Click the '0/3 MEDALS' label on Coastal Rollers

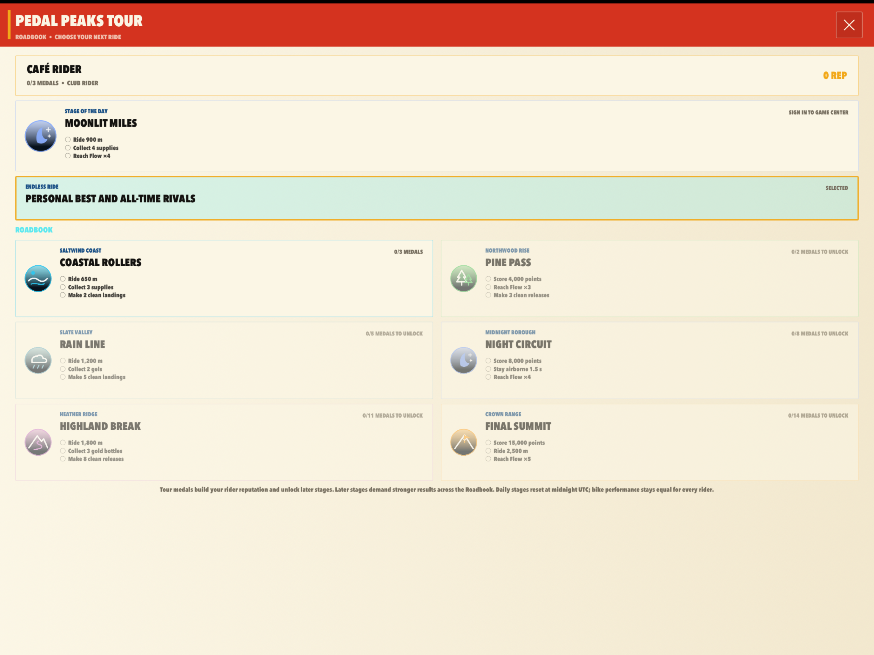[408, 252]
